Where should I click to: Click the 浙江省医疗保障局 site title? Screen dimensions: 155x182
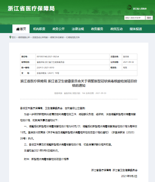click(x=31, y=9)
